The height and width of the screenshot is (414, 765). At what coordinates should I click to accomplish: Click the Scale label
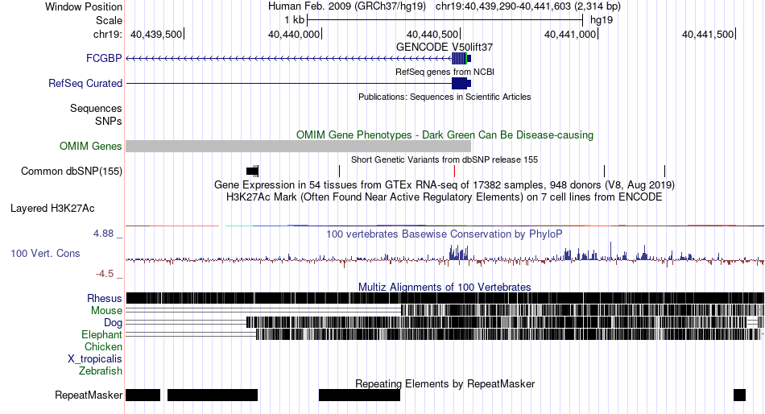click(109, 20)
